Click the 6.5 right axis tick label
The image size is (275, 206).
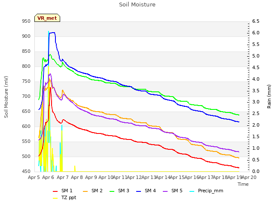[256, 21]
